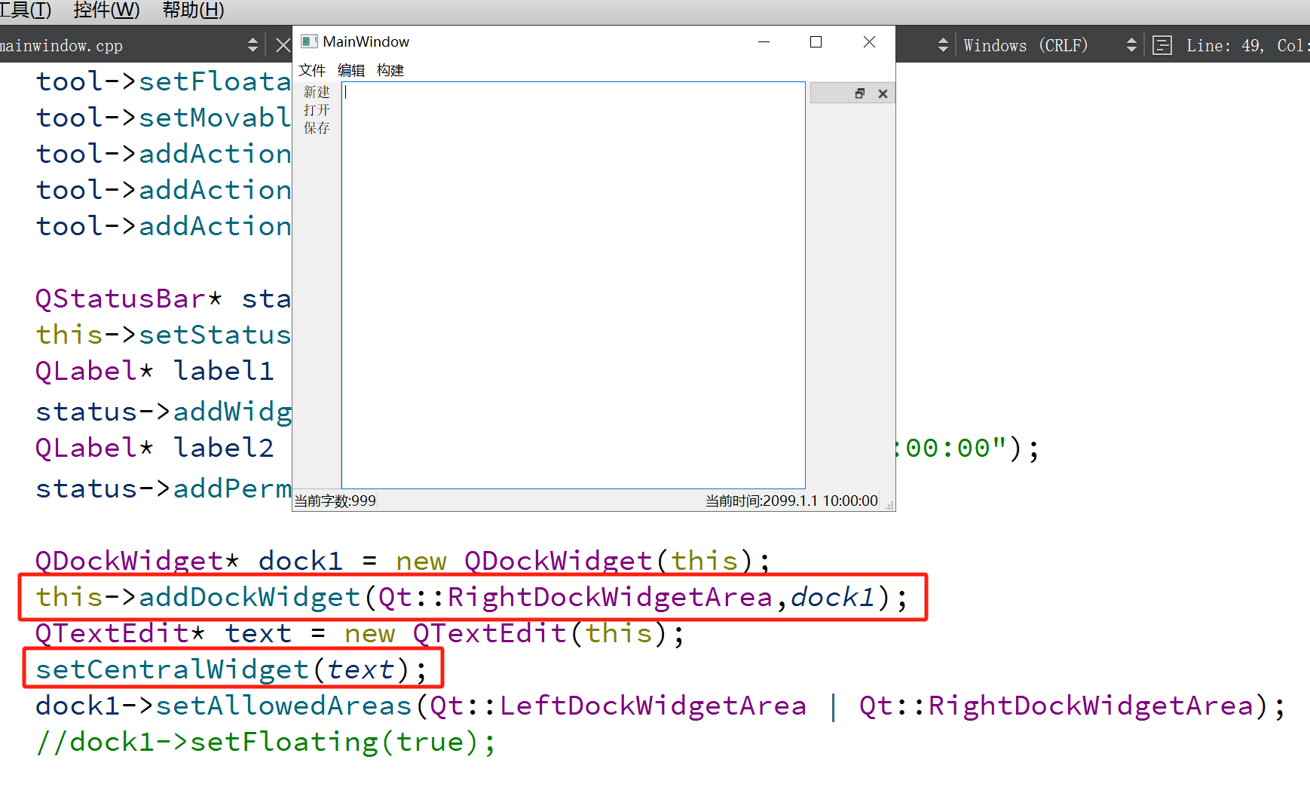This screenshot has height=790, width=1310.
Task: Click the 打开 toolbar action
Action: [317, 110]
